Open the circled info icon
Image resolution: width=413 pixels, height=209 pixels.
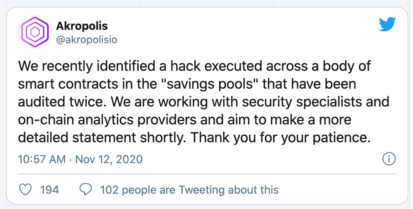[x=389, y=159]
